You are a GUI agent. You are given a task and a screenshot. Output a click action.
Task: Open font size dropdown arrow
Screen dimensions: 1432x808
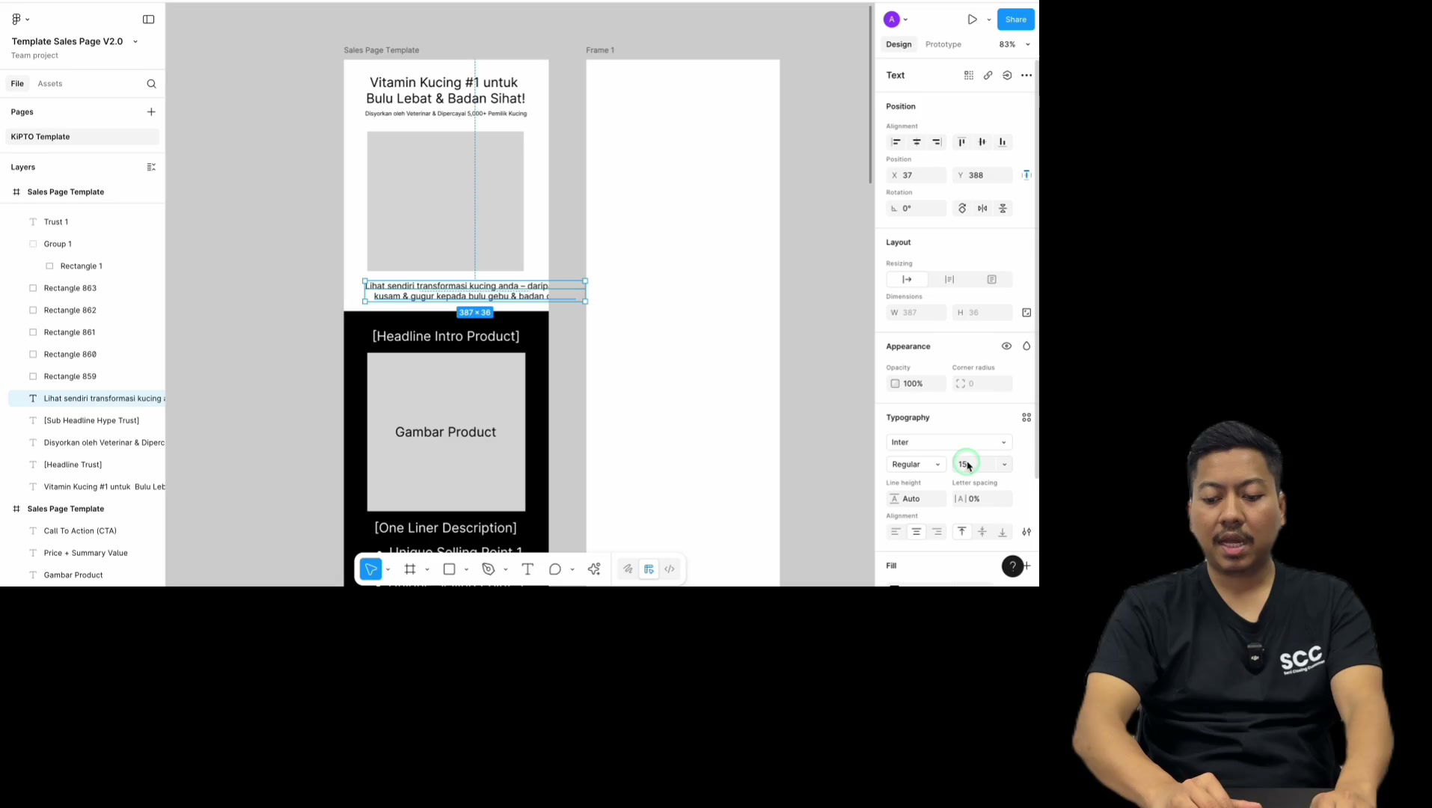(x=1004, y=465)
